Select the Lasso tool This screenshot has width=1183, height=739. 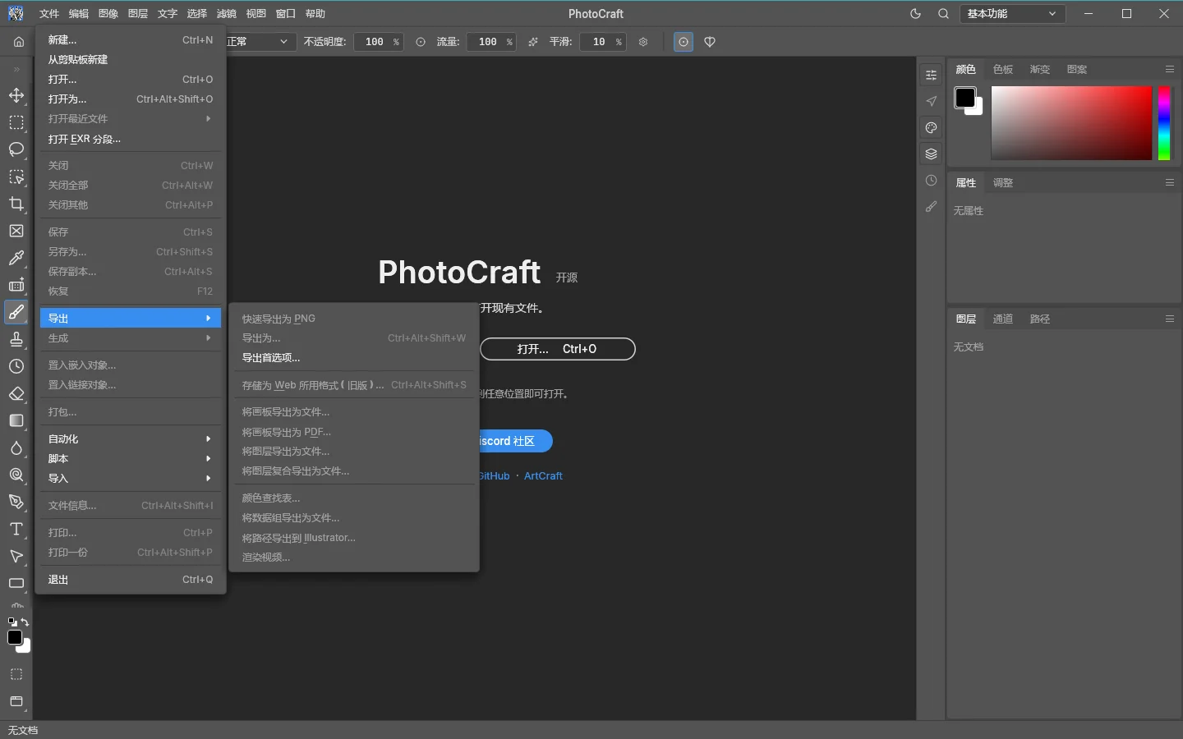16,149
